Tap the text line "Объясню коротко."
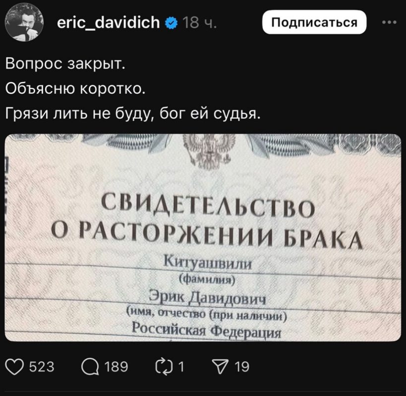Image resolution: width=406 pixels, height=396 pixels. tap(75, 89)
